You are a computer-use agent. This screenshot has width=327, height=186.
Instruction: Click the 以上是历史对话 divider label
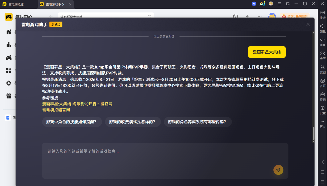click(164, 37)
